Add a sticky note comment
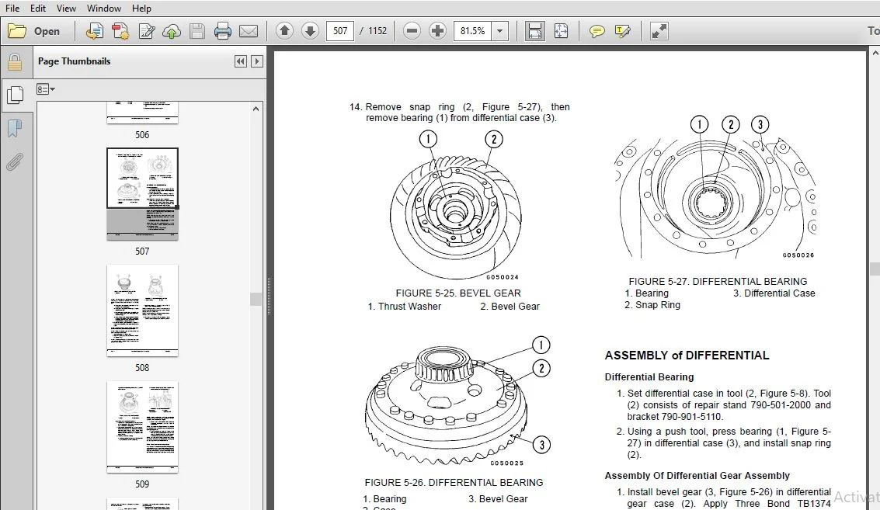 [597, 31]
